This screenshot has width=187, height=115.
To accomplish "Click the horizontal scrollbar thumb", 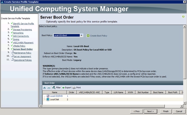I will pos(103,106).
